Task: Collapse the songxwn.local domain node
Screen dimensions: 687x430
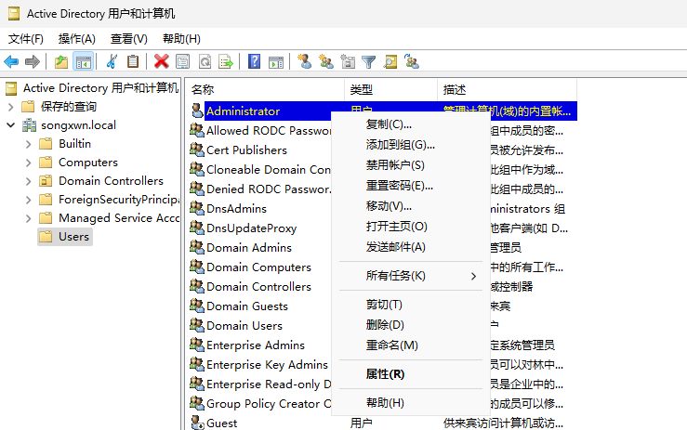Action: (11, 125)
